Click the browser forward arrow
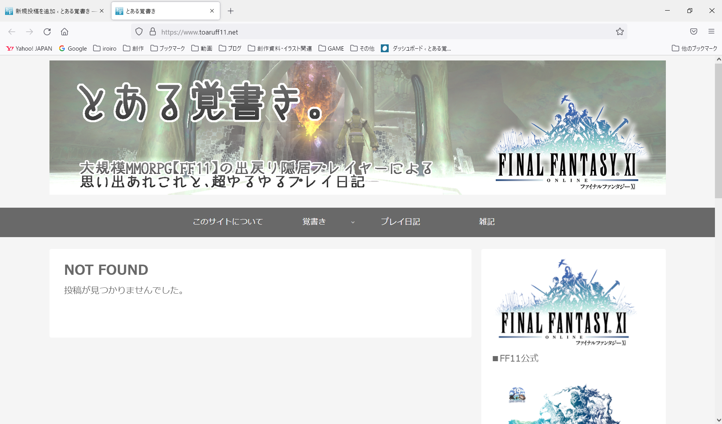The image size is (722, 424). 29,32
